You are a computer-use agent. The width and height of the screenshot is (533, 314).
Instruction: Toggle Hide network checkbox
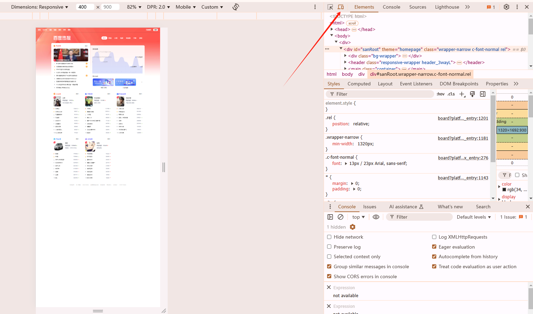[x=329, y=237]
